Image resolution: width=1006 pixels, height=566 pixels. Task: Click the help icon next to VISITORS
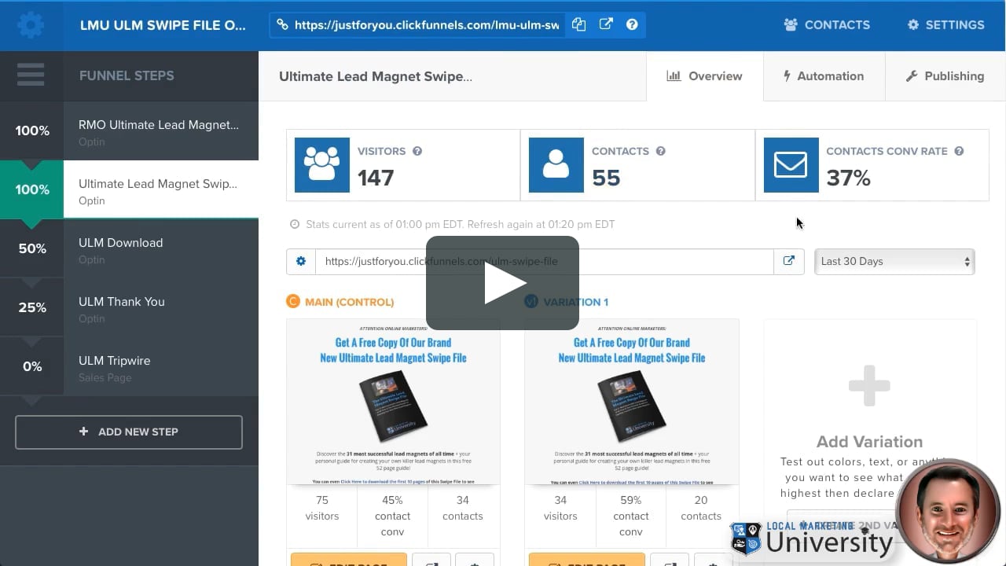click(x=417, y=151)
